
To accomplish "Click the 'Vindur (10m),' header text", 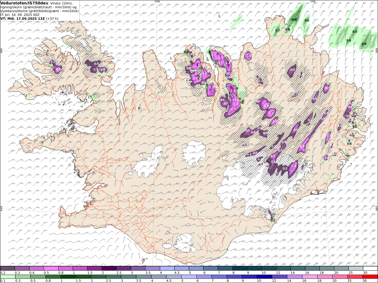I will [61, 3].
